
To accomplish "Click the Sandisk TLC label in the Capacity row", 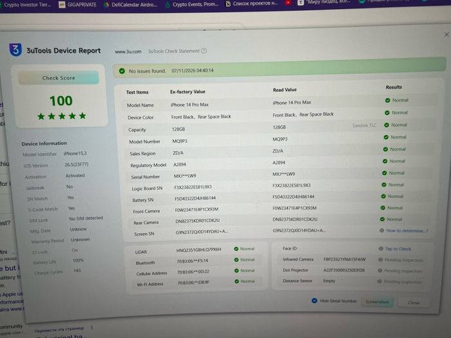I will pyautogui.click(x=364, y=126).
